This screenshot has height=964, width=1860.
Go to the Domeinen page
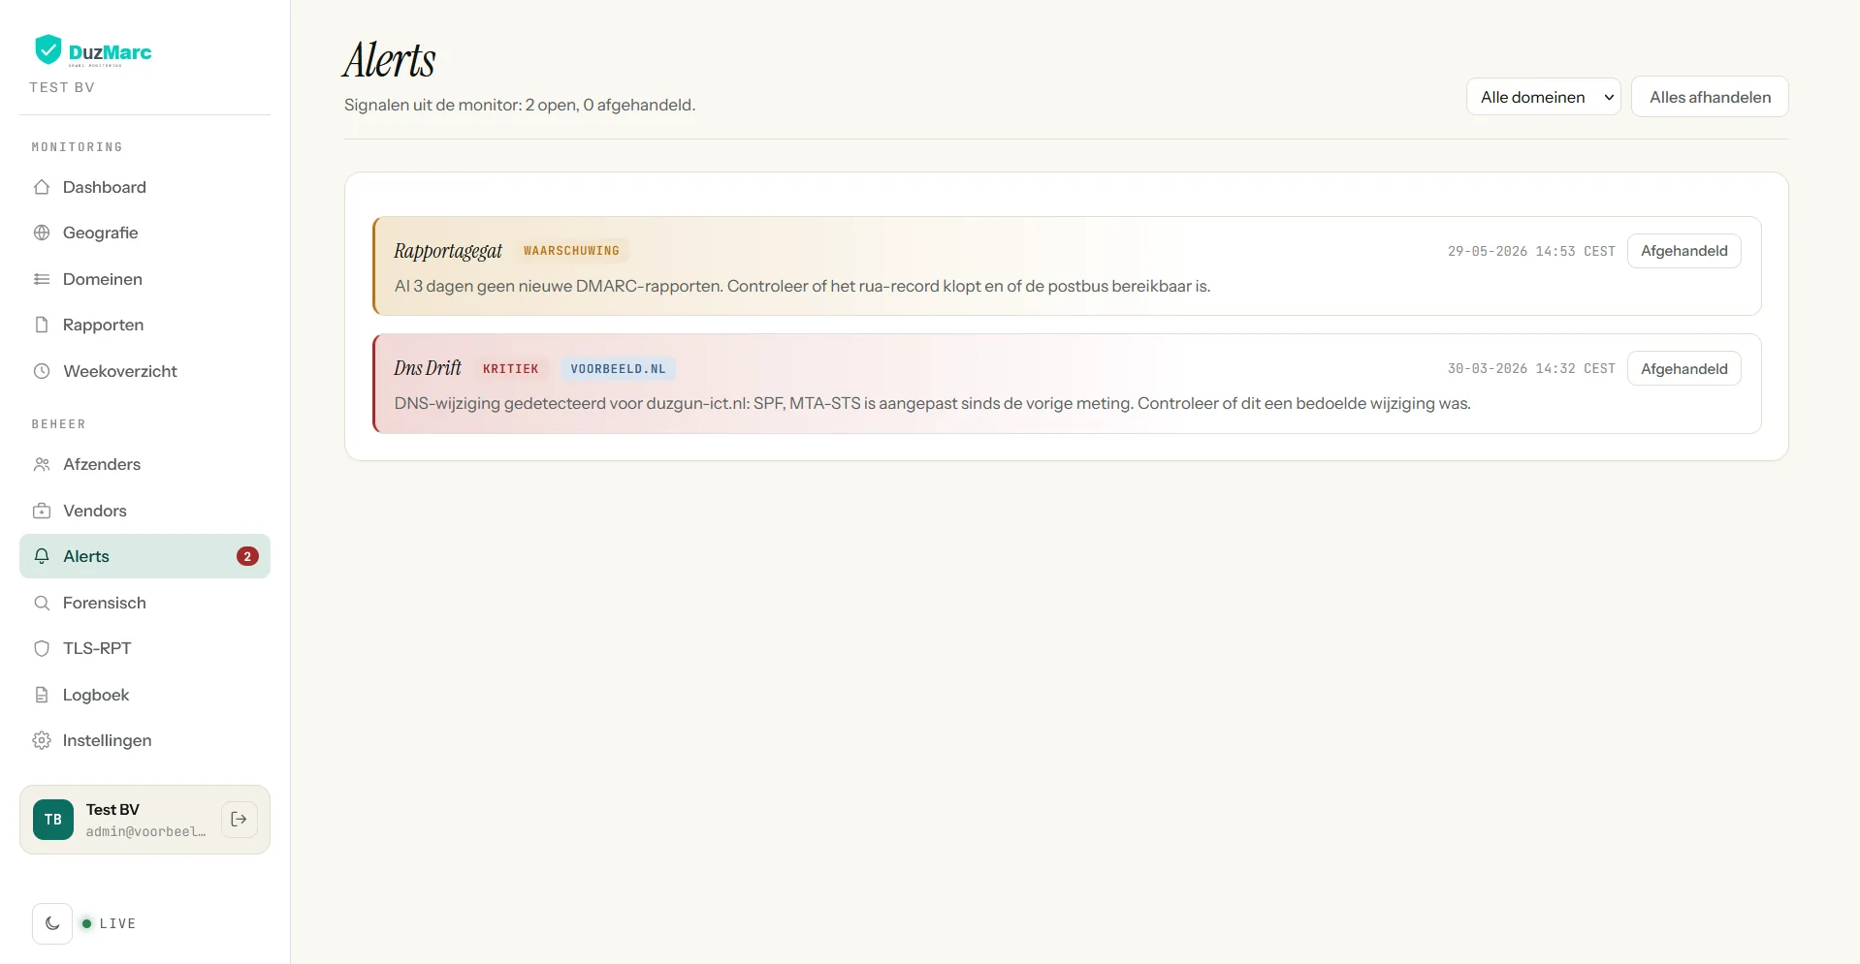[x=145, y=279]
